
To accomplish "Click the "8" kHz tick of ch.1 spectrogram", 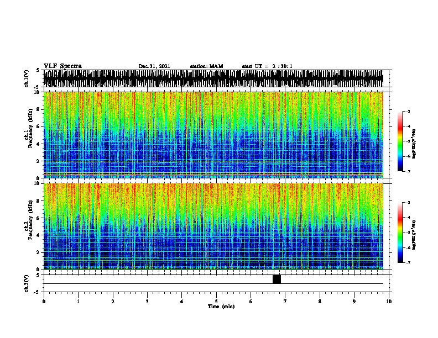I will pyautogui.click(x=38, y=109).
